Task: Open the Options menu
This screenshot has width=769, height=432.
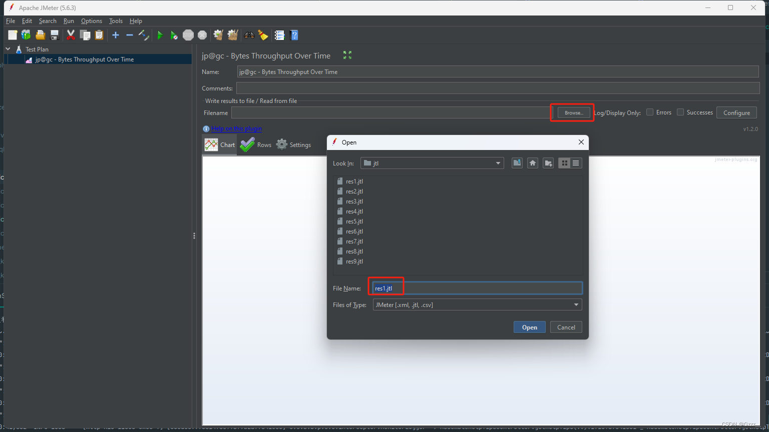Action: [x=91, y=21]
